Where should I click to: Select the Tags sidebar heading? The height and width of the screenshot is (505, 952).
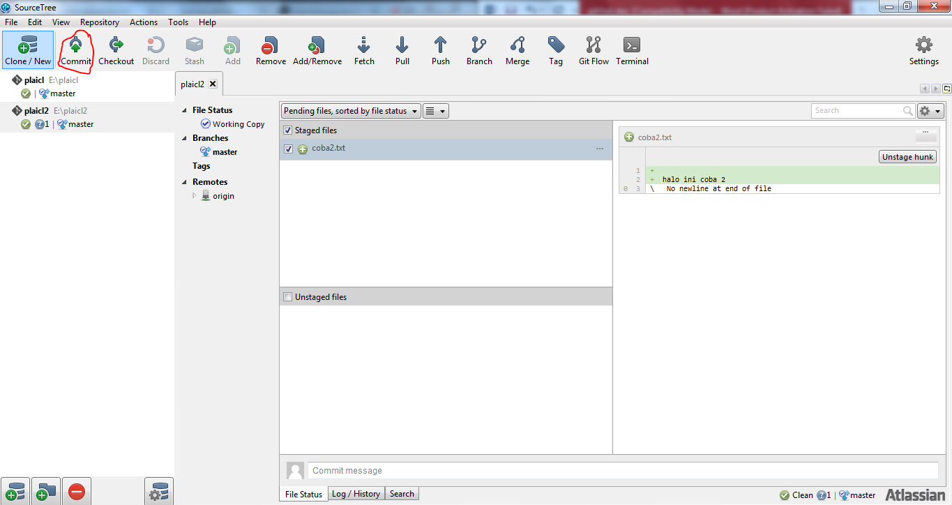pos(201,166)
